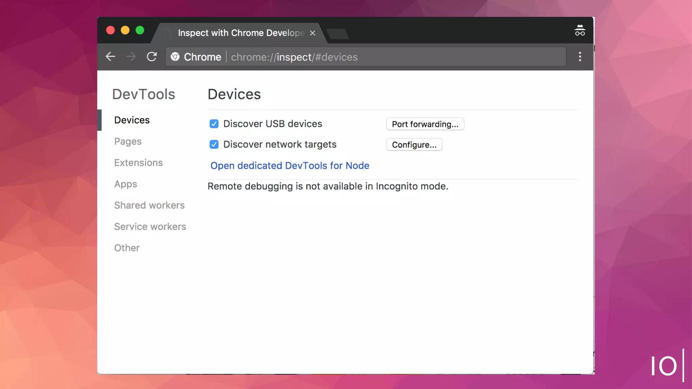Click the address bar URL field
The image size is (692, 389).
pos(366,57)
